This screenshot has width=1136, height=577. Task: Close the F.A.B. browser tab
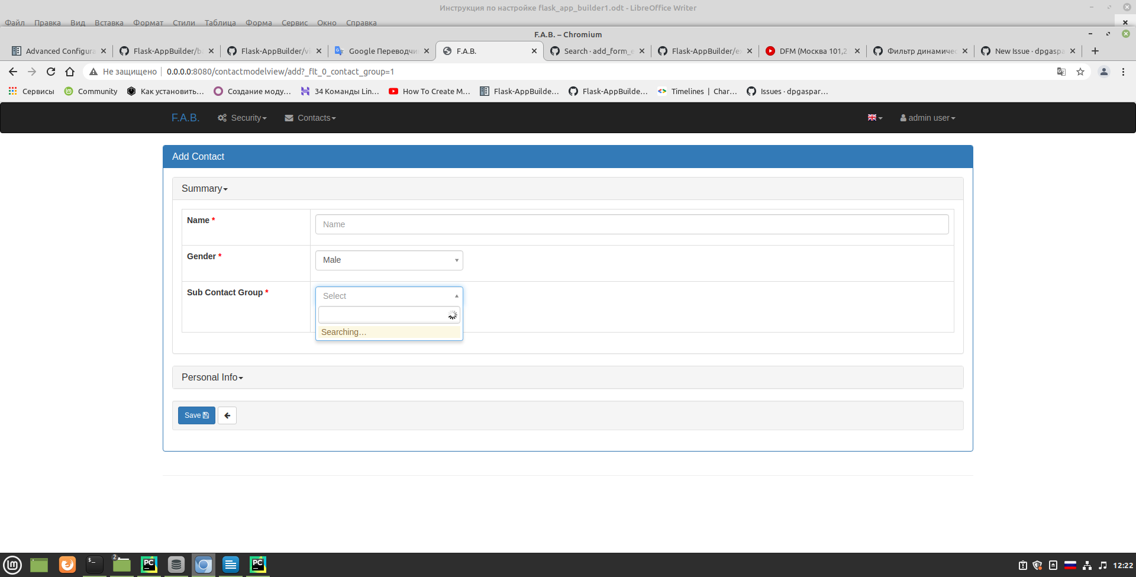(x=534, y=51)
